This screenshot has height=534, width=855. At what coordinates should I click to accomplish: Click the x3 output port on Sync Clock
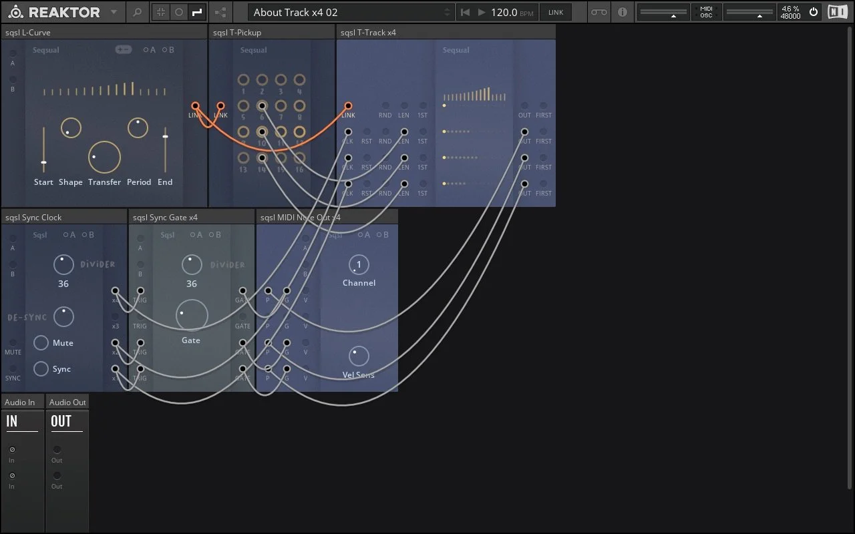(115, 316)
